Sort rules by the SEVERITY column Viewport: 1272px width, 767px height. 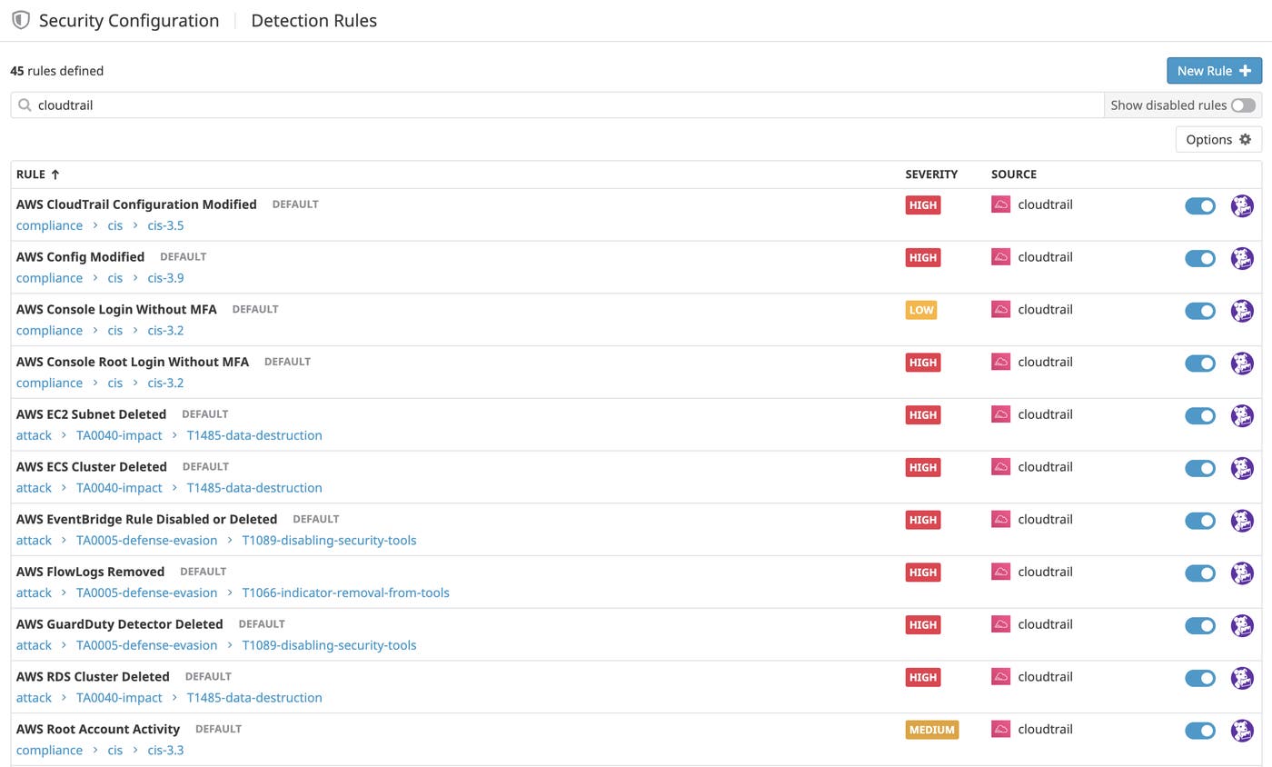pos(930,174)
